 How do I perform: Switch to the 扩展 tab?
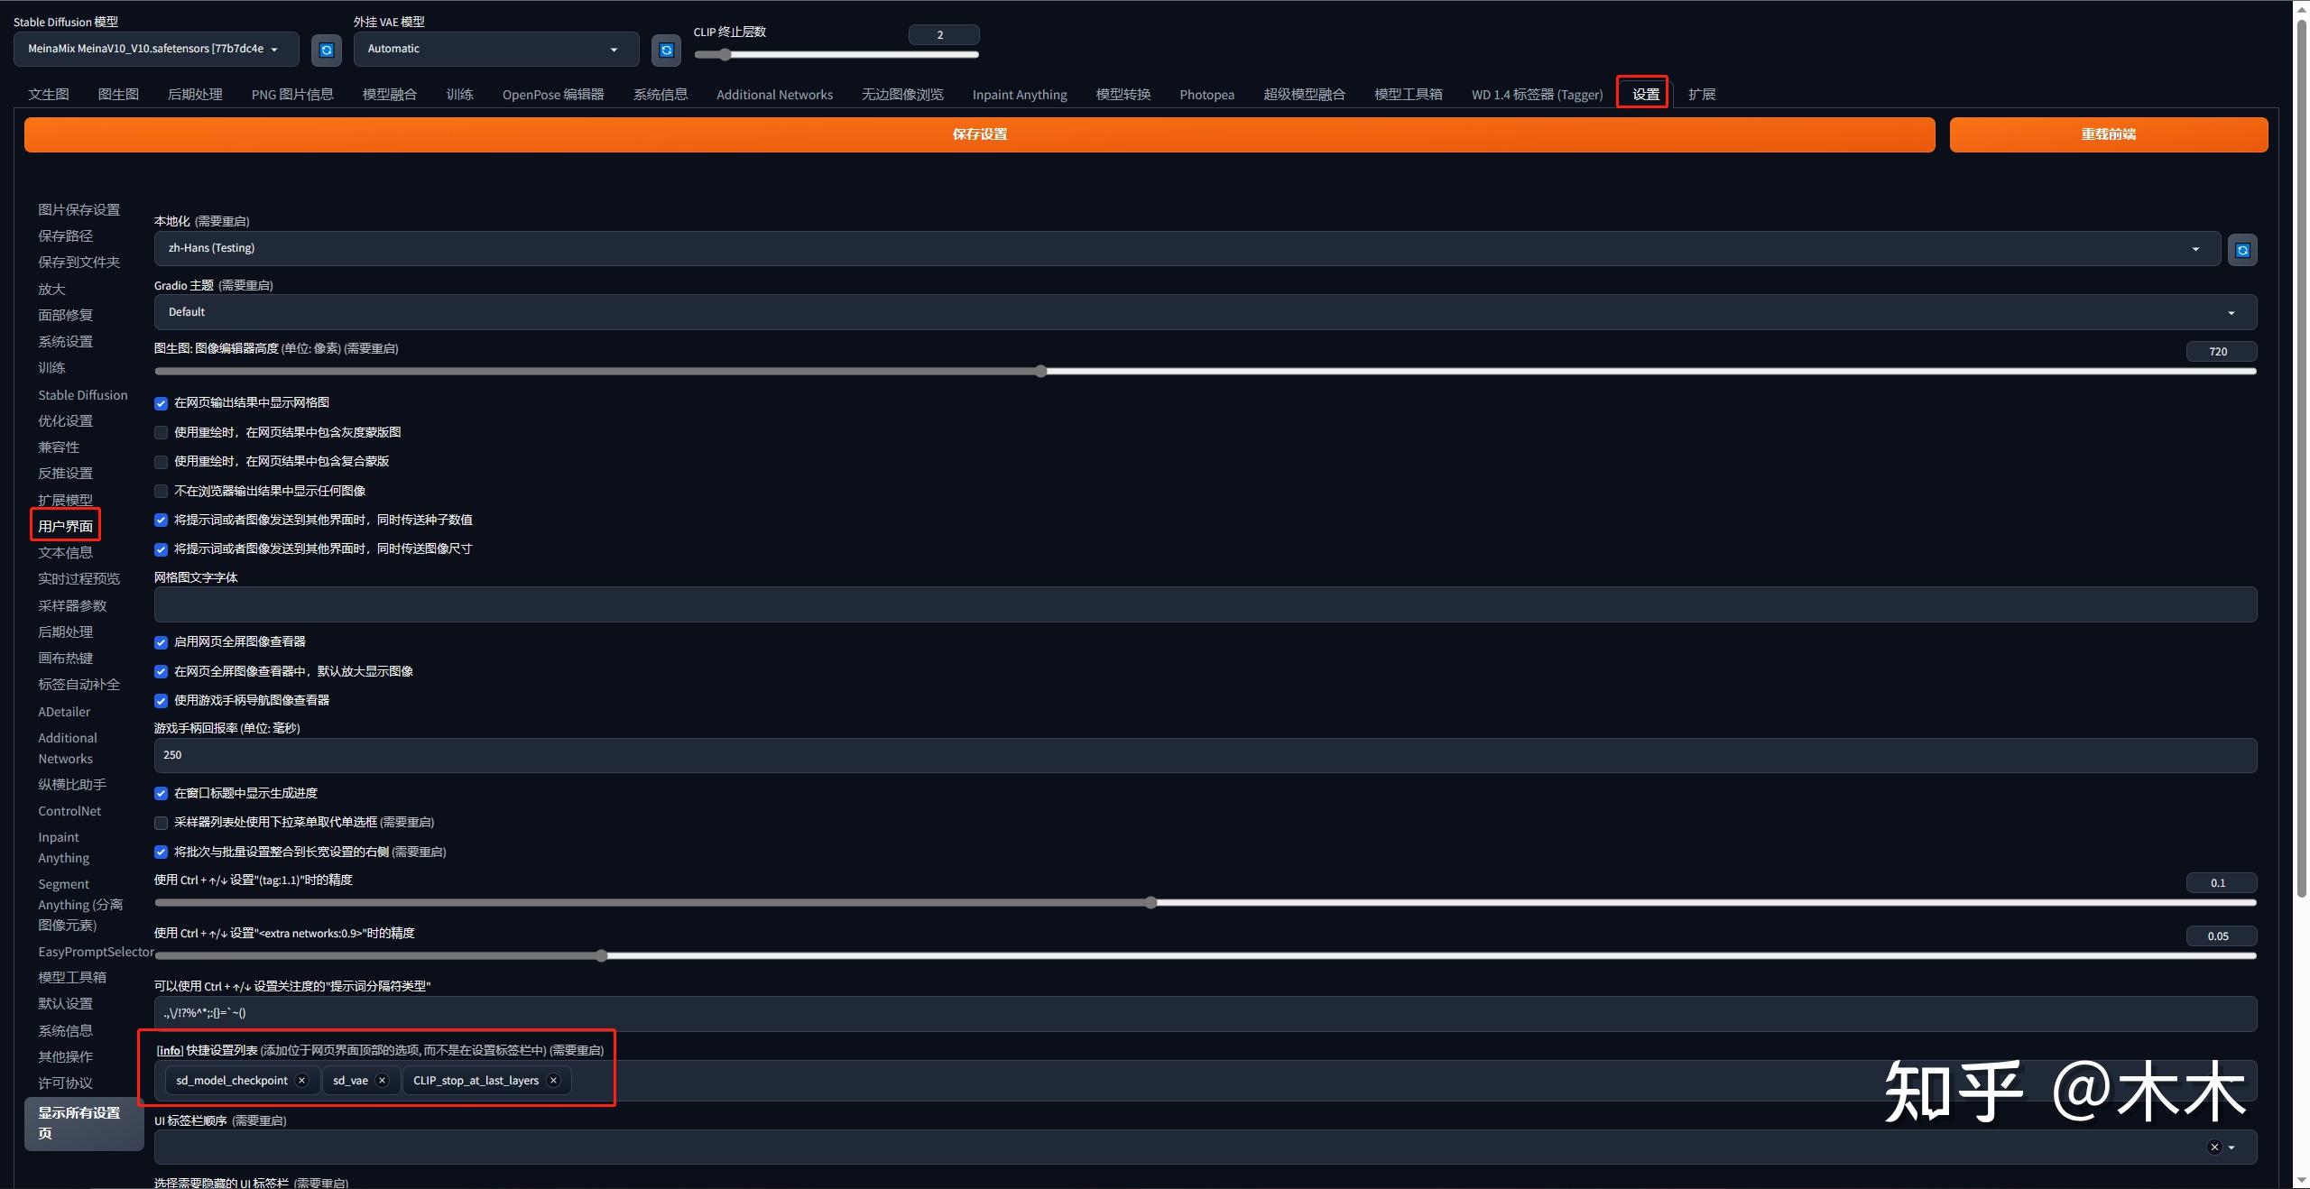[x=1701, y=94]
